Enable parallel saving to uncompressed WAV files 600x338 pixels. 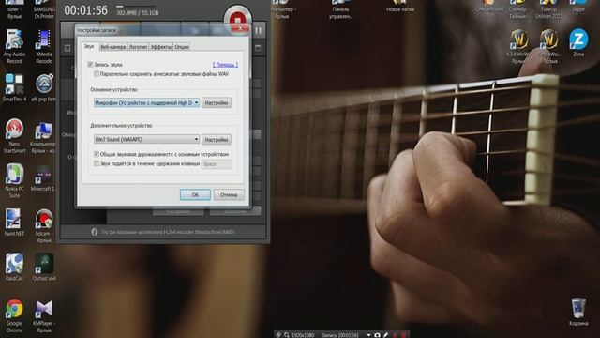97,74
